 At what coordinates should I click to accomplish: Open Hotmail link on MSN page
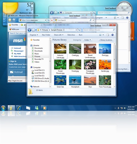pos(17,48)
